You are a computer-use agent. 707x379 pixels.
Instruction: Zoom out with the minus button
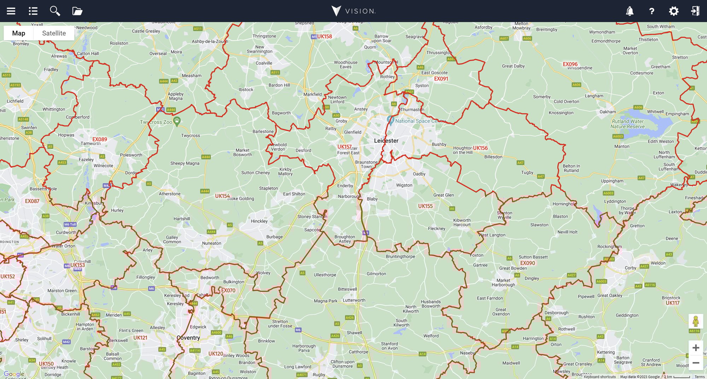click(696, 363)
